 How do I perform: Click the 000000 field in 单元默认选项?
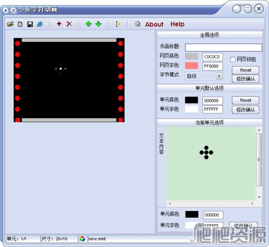(213, 101)
